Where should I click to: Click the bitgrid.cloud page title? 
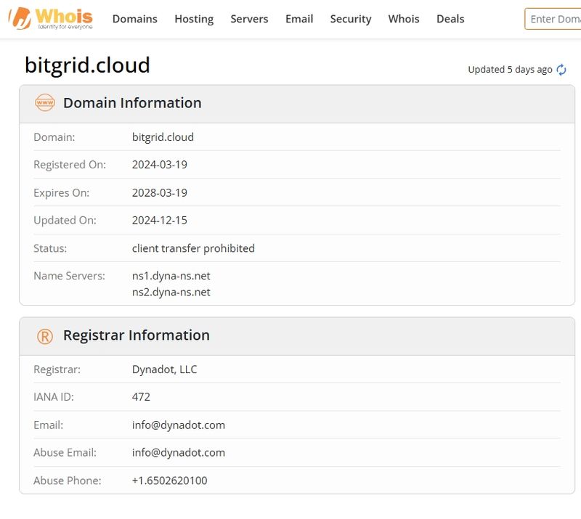(87, 65)
